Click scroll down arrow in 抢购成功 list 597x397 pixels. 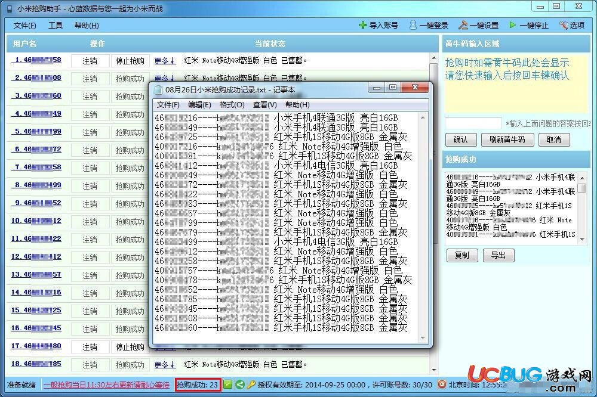(x=582, y=239)
